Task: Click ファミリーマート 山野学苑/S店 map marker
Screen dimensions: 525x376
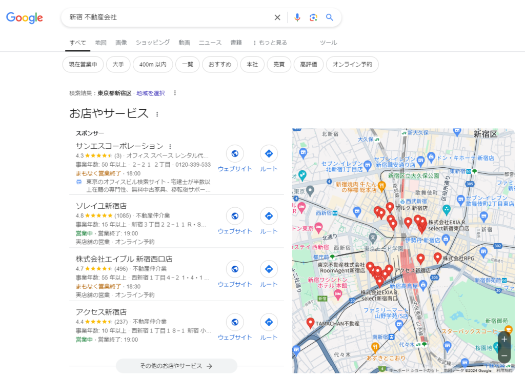Action: (399, 324)
